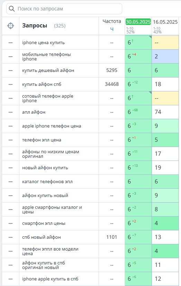Click dash icon for 'сотовый телефон apple iphone'
Screen dimensions: 181x286
pos(10,98)
